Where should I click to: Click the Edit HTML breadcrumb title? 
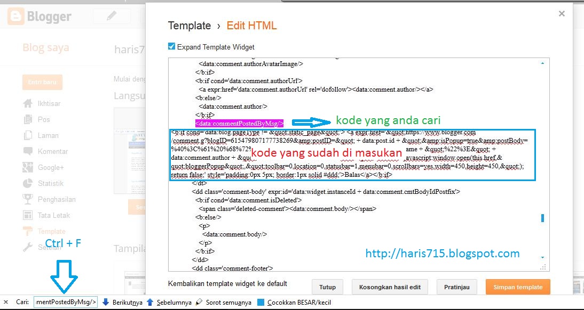coord(252,26)
